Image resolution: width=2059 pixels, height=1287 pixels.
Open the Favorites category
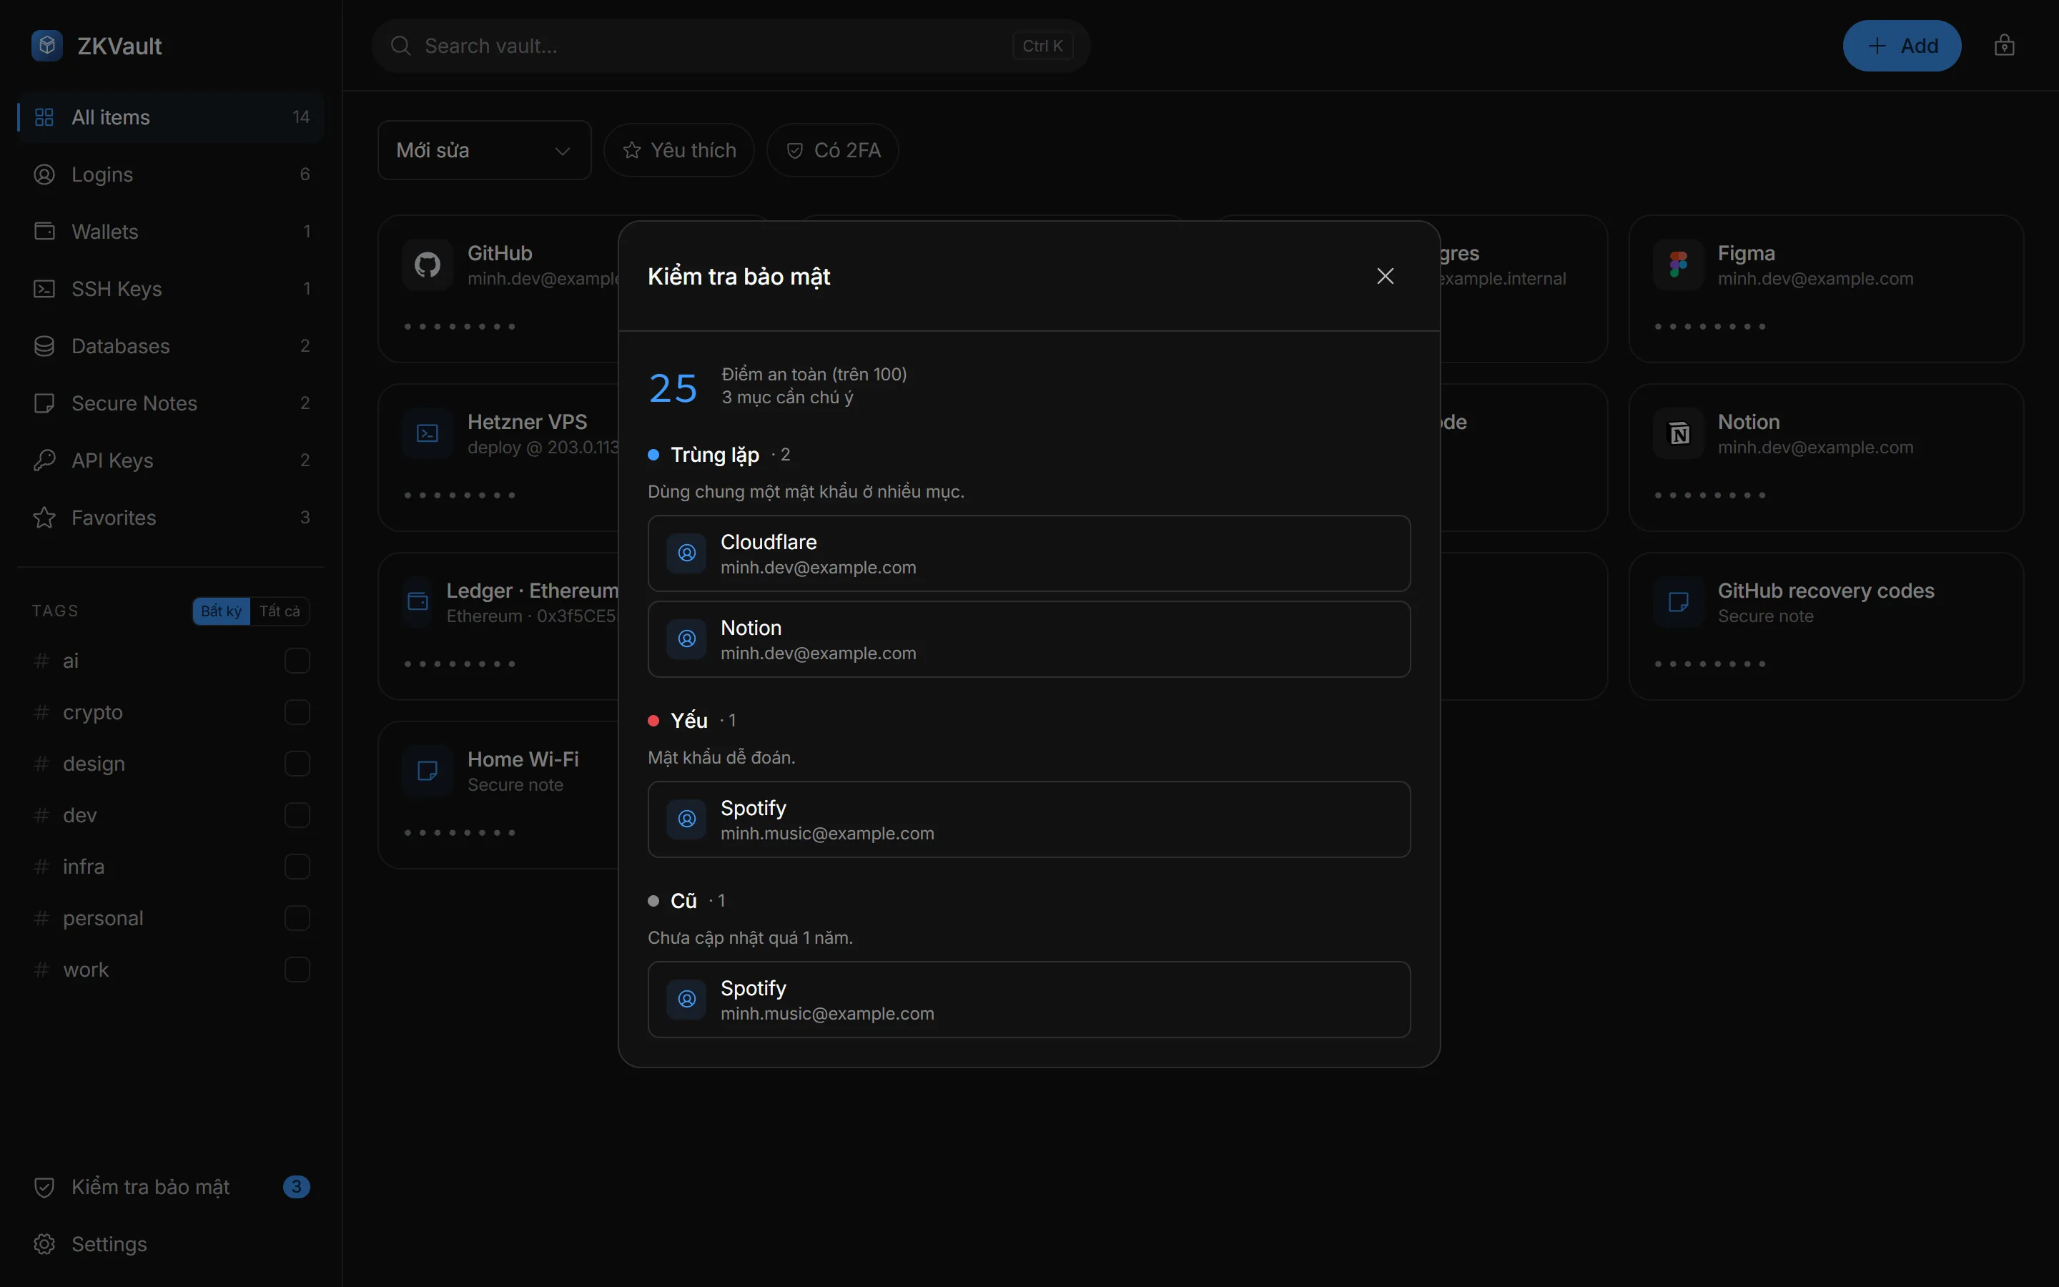pos(170,518)
